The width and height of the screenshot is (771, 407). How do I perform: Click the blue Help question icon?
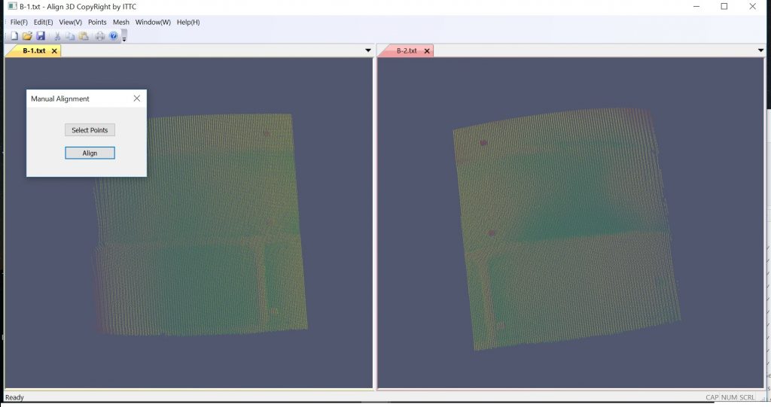[114, 36]
